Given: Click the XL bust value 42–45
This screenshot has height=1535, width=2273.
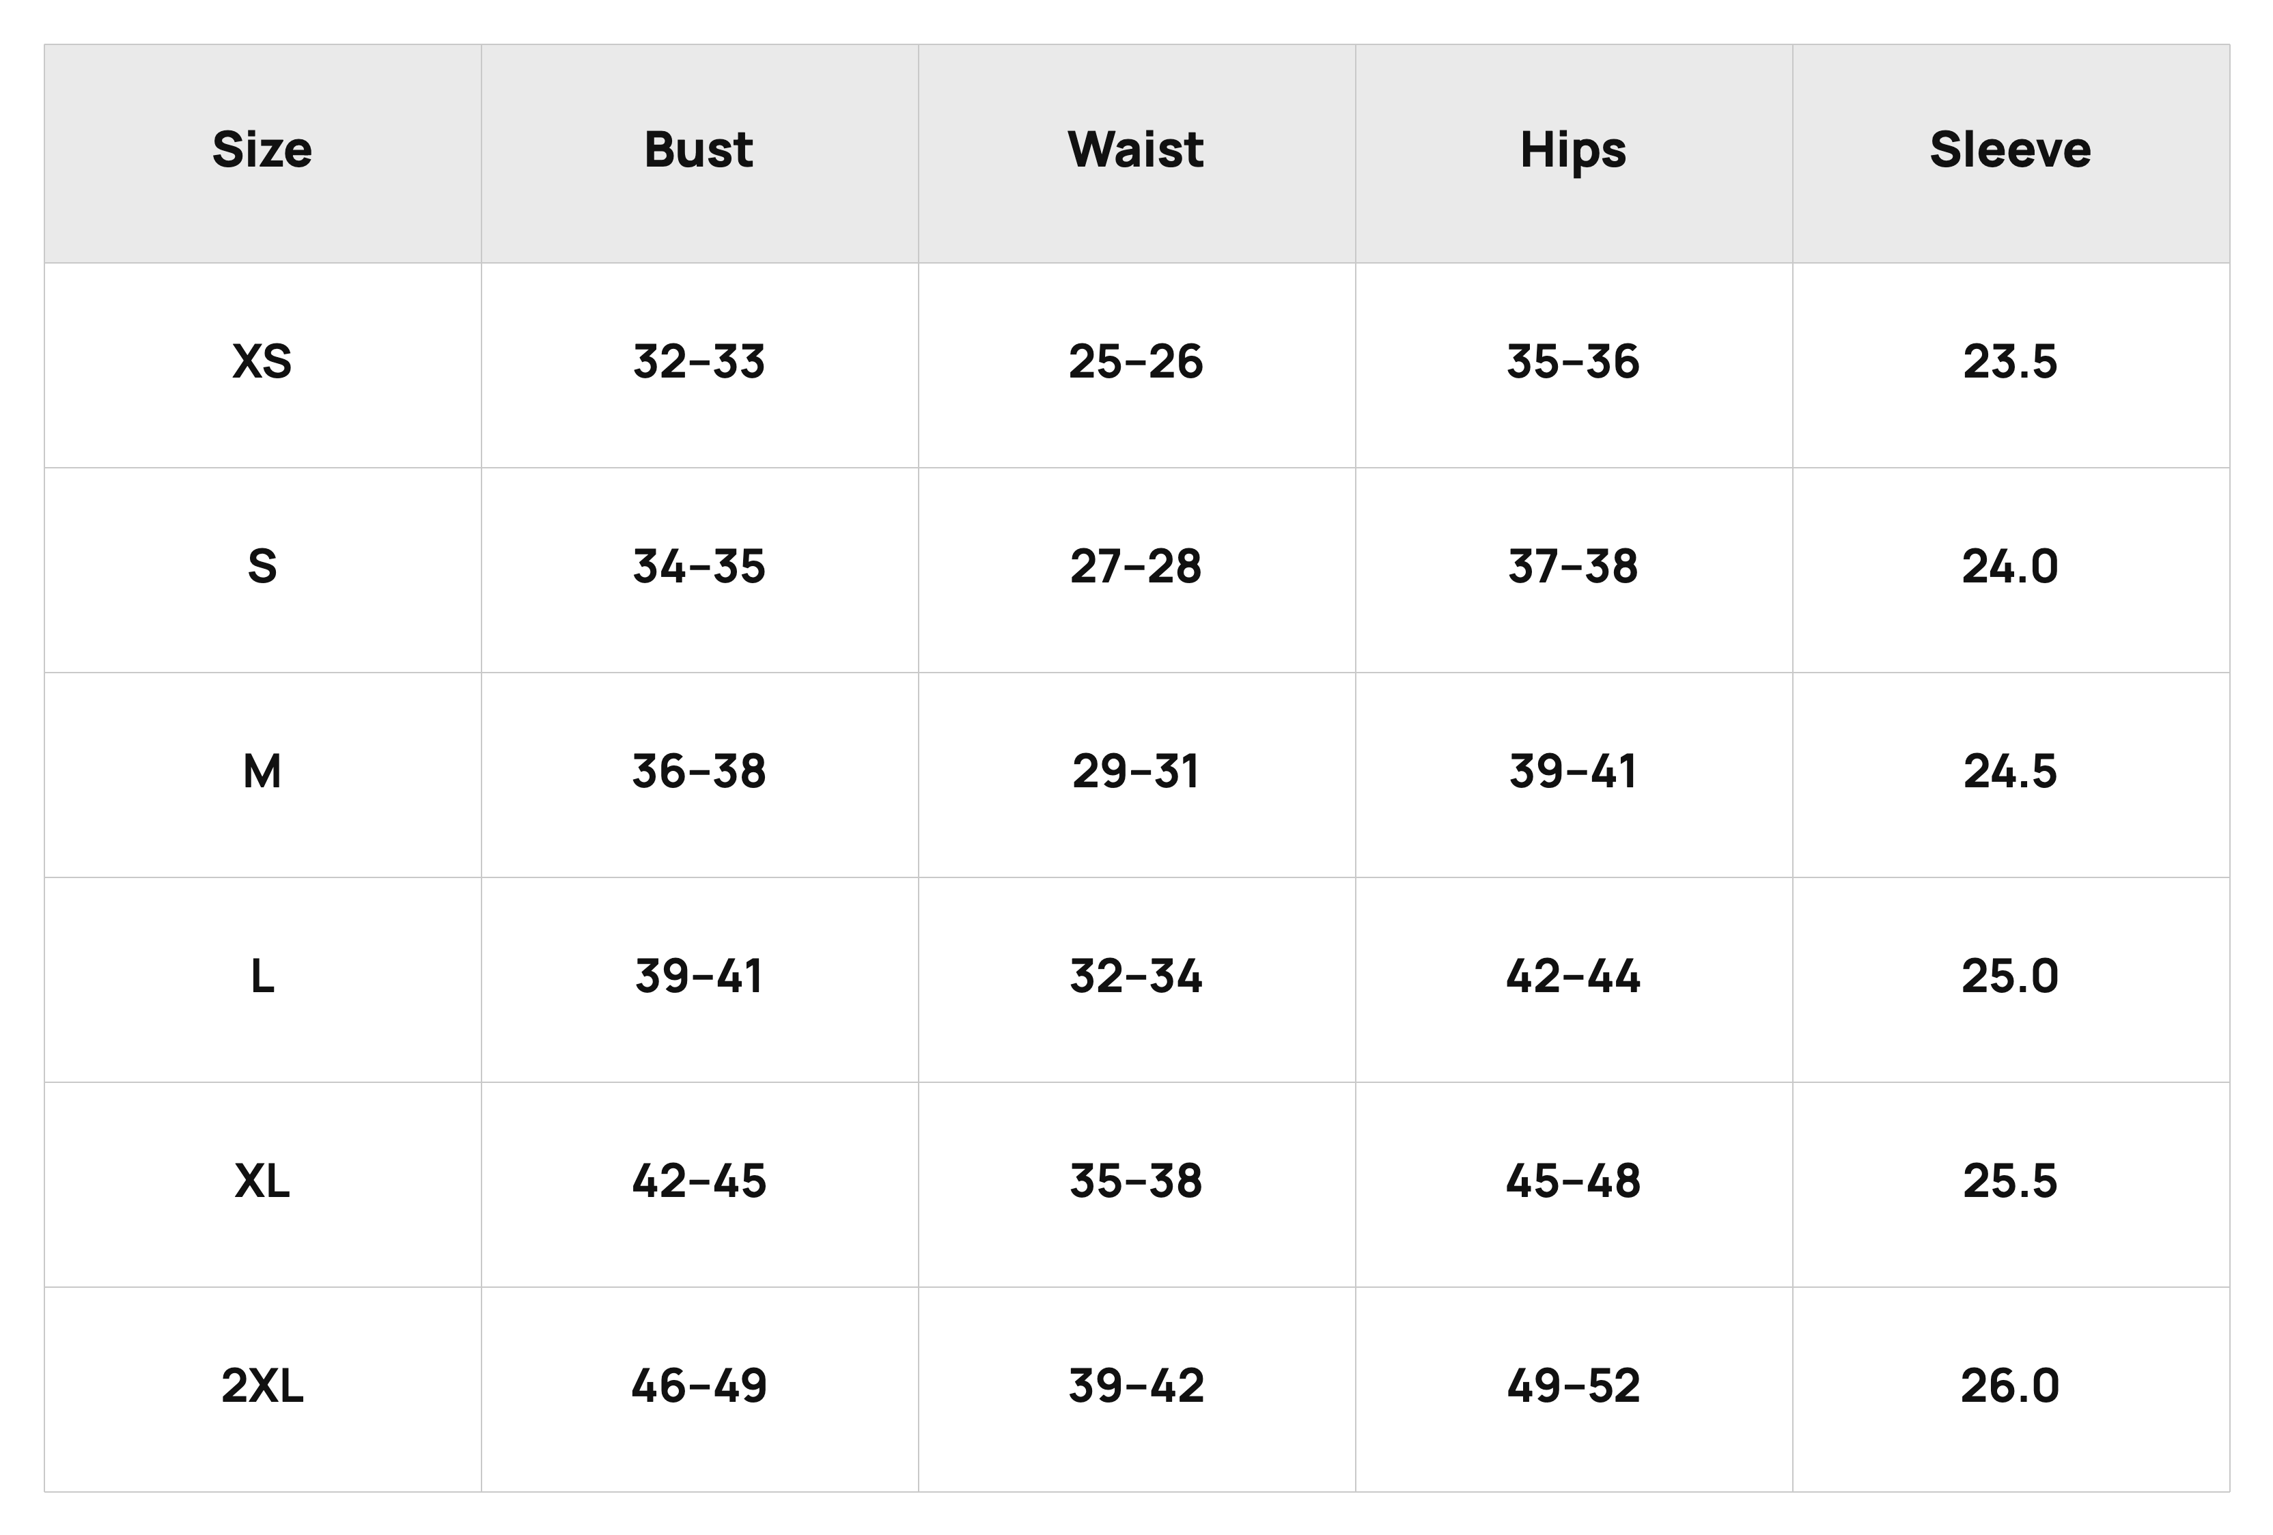Looking at the screenshot, I should [x=698, y=1181].
